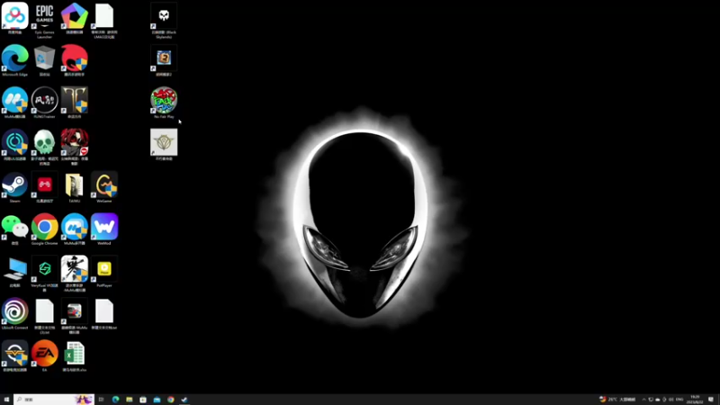This screenshot has width=720, height=405.
Task: Open Ubisoft Connect desktop shortcut
Action: pos(14,311)
